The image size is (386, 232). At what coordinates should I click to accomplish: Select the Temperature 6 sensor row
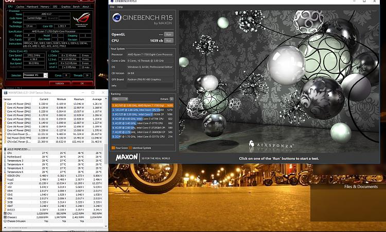tap(53, 172)
